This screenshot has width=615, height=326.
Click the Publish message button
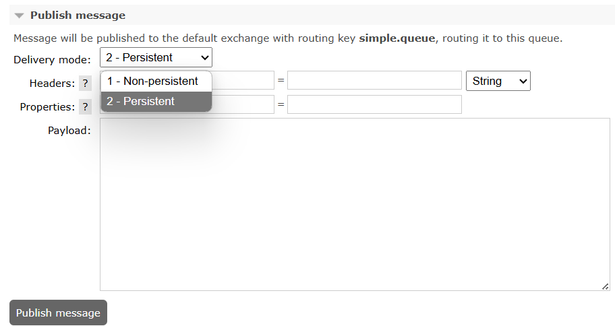58,313
